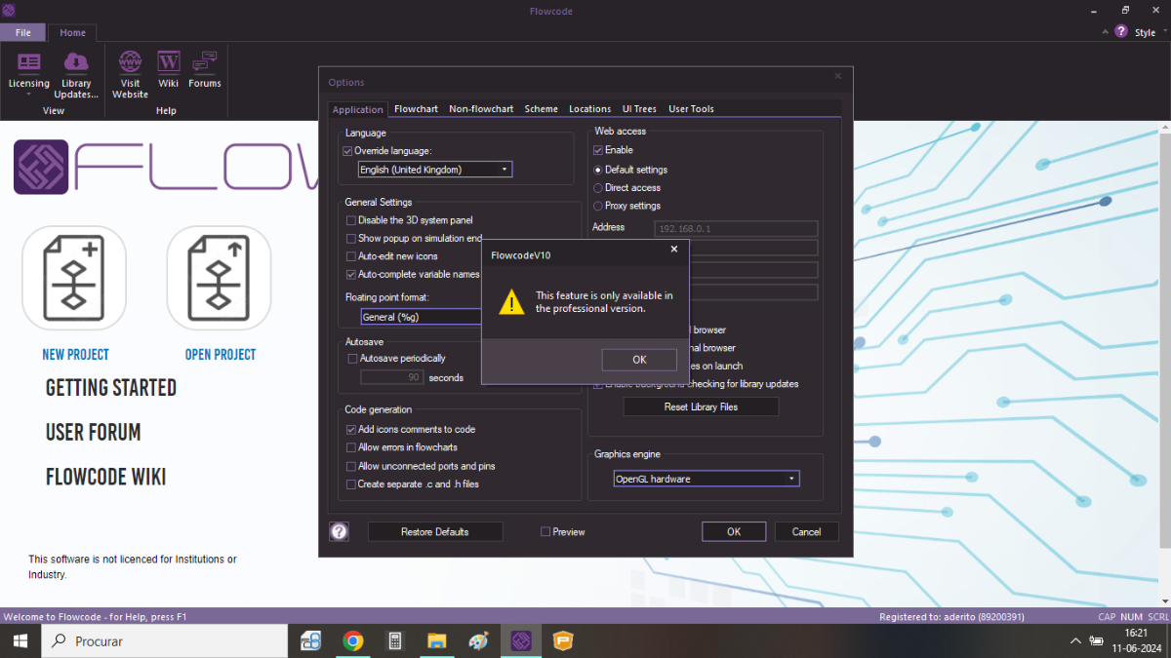Open the Getting Started link
1171x658 pixels.
(111, 388)
